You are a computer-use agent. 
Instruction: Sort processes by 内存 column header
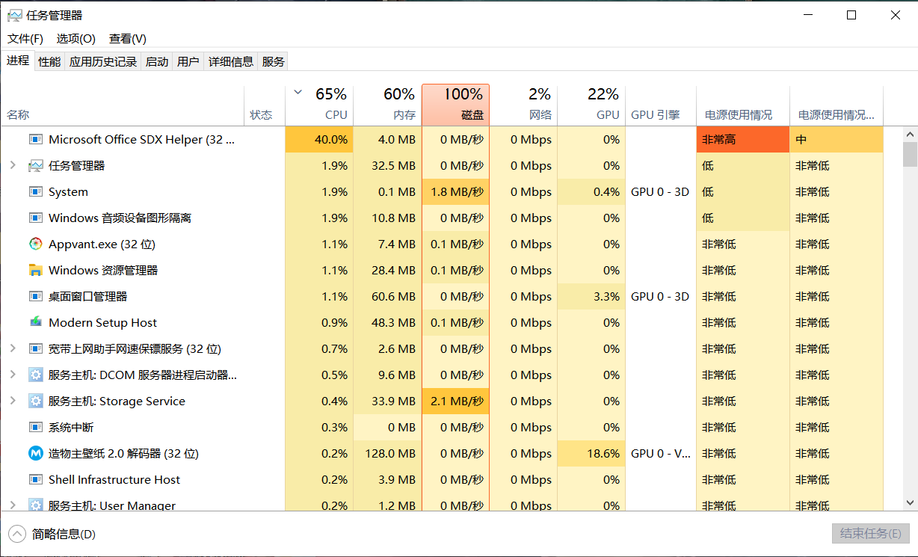387,105
